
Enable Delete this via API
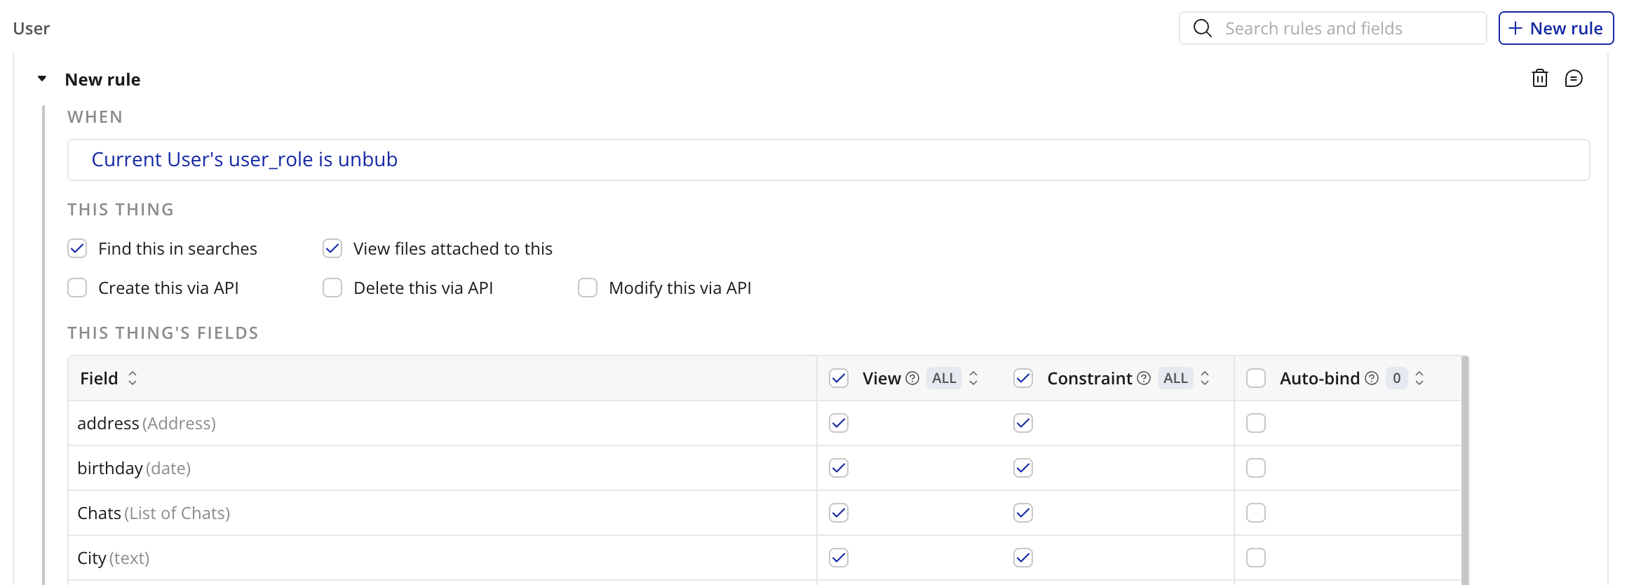coord(332,288)
